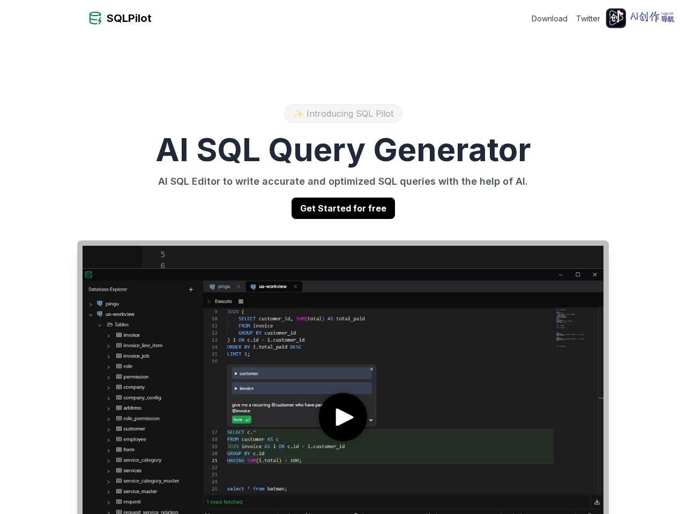Viewport: 686px width, 514px height.
Task: Play the demo video
Action: tap(343, 417)
